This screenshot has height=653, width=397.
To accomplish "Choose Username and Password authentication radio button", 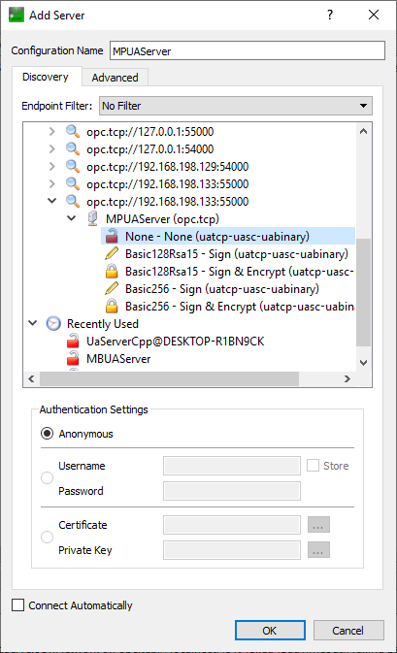I will (47, 477).
